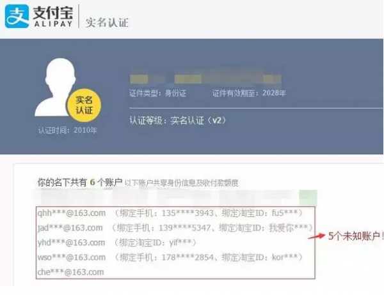Select the jad***@163.com account
This screenshot has height=295, width=384.
coord(70,228)
